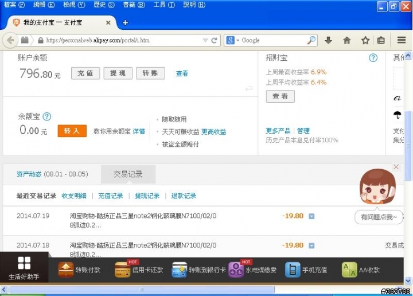Open the 水电煤缴费 icon
This screenshot has height=296, width=413.
236,270
